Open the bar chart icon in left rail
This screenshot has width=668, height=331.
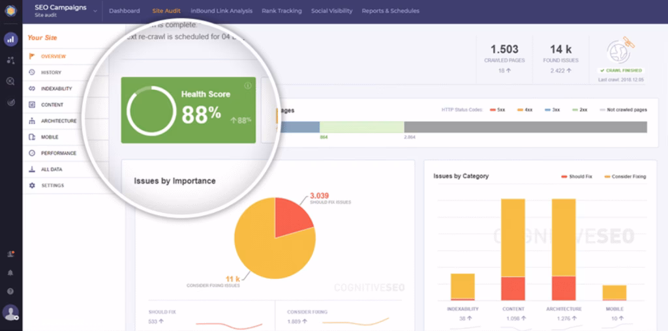click(x=10, y=39)
